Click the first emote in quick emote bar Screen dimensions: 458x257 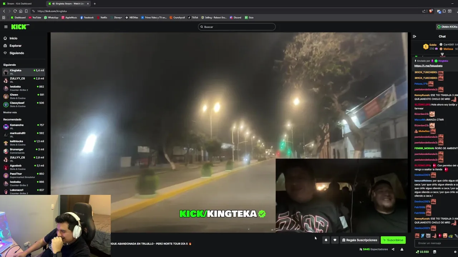click(x=417, y=236)
